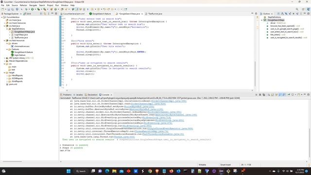
Task: Collapse the Cucumberjava project node
Action: point(2,17)
